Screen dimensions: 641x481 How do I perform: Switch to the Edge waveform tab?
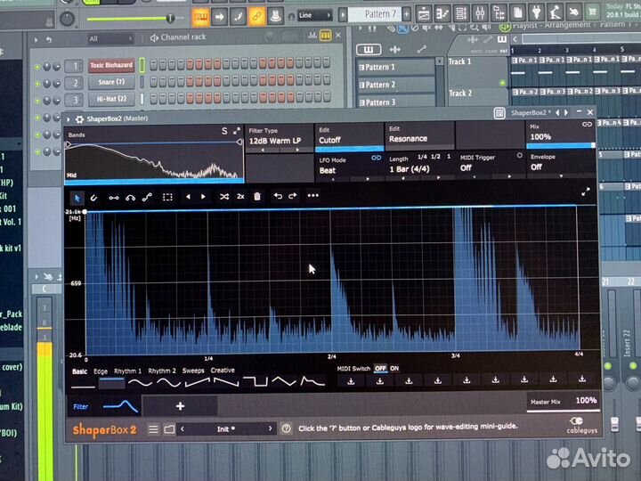[101, 371]
